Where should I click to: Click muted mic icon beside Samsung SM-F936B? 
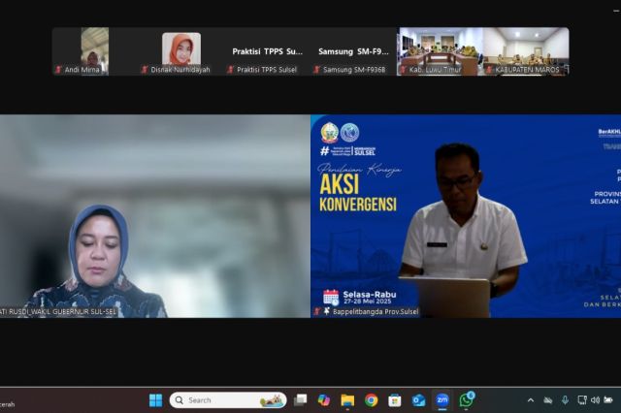317,70
